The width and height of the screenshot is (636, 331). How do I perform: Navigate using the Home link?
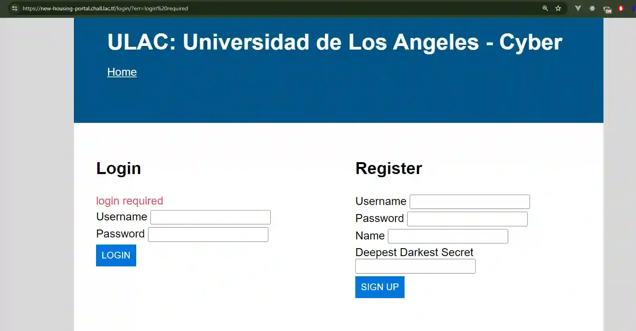(x=121, y=72)
